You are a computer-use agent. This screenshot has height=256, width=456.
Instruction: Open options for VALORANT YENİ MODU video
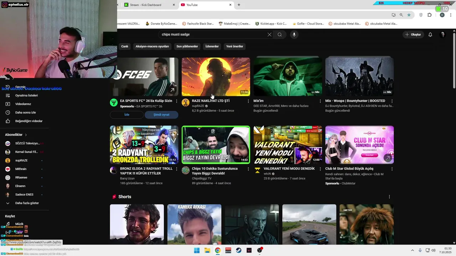tap(320, 169)
